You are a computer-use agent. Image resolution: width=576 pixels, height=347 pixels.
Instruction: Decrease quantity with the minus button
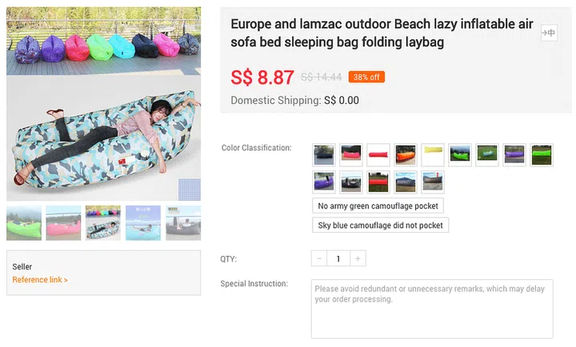click(320, 258)
